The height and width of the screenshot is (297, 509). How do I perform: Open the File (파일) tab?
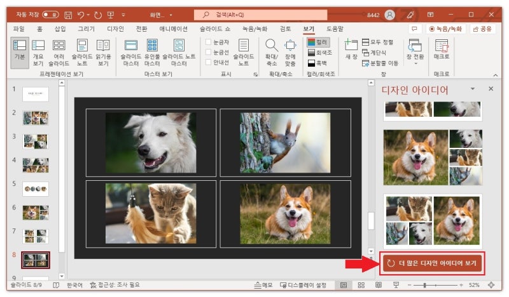(x=19, y=29)
